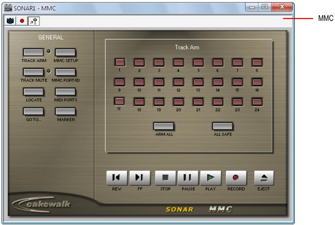
Task: Toggle track arm button 4
Action: 178,63
